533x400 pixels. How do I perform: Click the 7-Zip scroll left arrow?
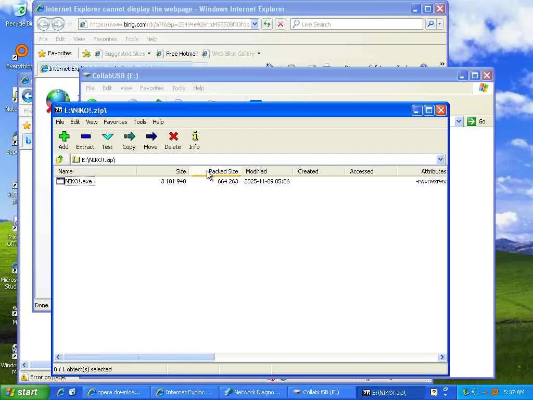click(x=58, y=357)
